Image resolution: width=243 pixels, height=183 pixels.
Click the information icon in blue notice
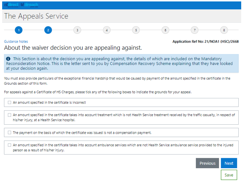pos(8,59)
